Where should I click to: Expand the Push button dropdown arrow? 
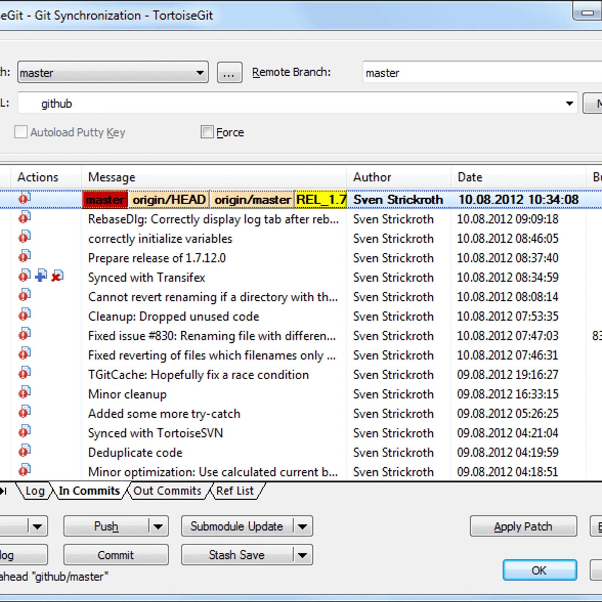[x=158, y=526]
